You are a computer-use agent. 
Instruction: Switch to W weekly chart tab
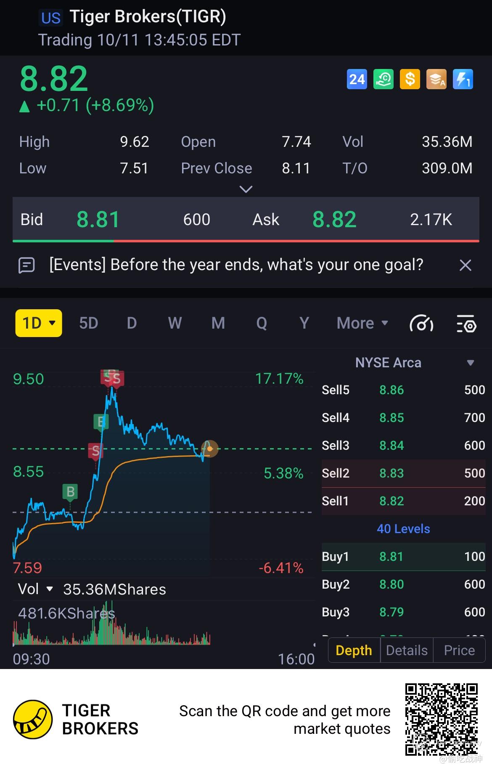[x=175, y=323]
